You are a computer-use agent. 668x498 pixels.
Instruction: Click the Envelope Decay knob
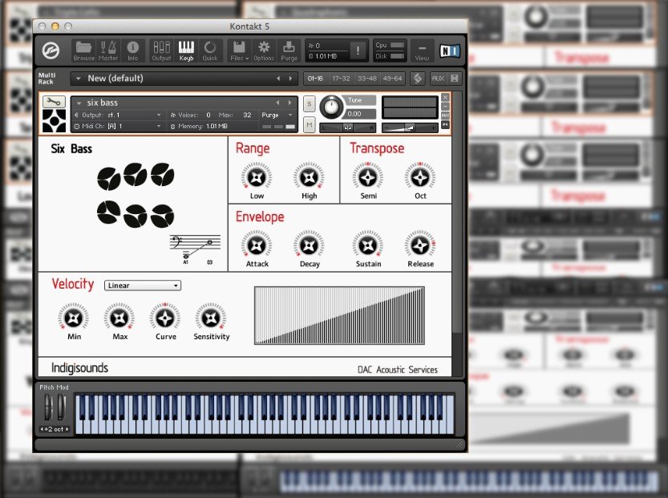coord(310,245)
